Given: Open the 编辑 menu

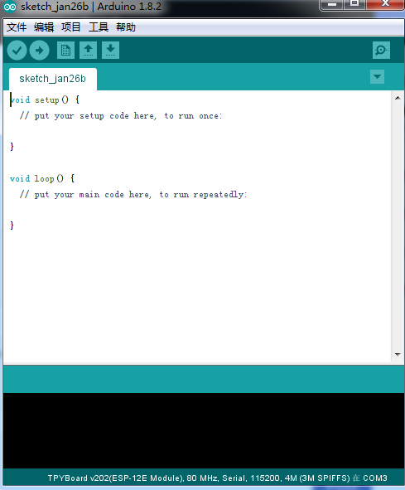Looking at the screenshot, I should click(44, 27).
